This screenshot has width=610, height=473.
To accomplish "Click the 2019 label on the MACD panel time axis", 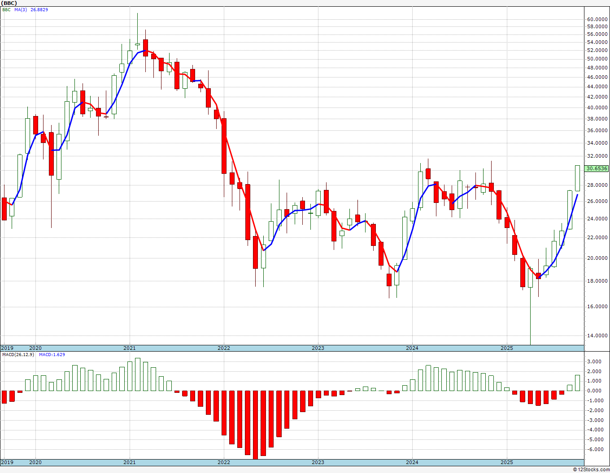I will (x=7, y=462).
